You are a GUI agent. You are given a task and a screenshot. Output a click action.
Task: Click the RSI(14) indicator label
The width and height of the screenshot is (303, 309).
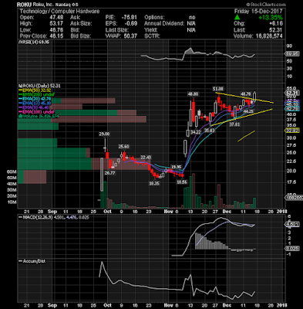tap(33, 42)
